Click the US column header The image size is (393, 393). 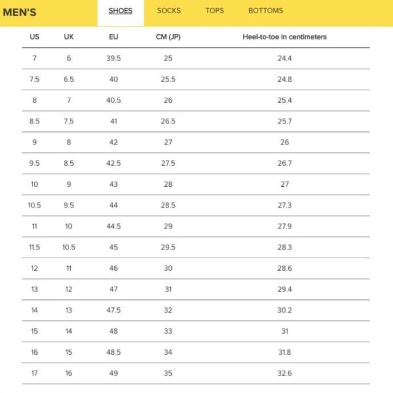(x=34, y=37)
